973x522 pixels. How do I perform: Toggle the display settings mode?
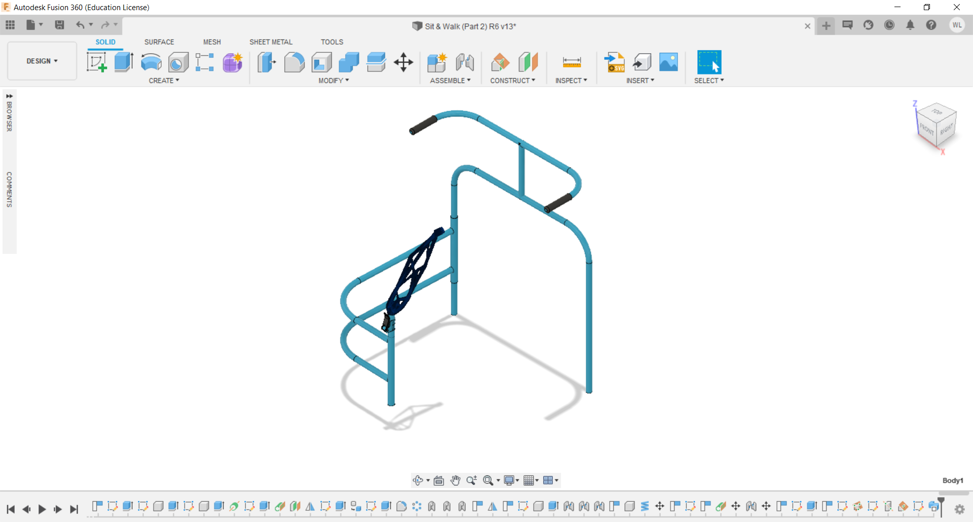(x=510, y=480)
